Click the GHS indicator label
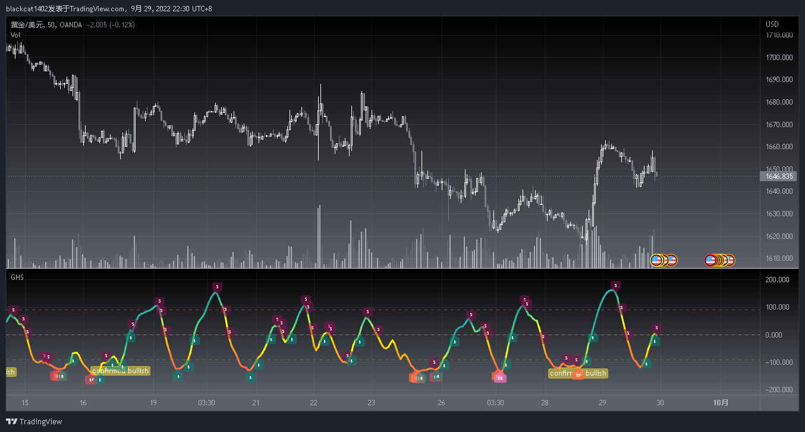The width and height of the screenshot is (805, 432). [x=17, y=278]
